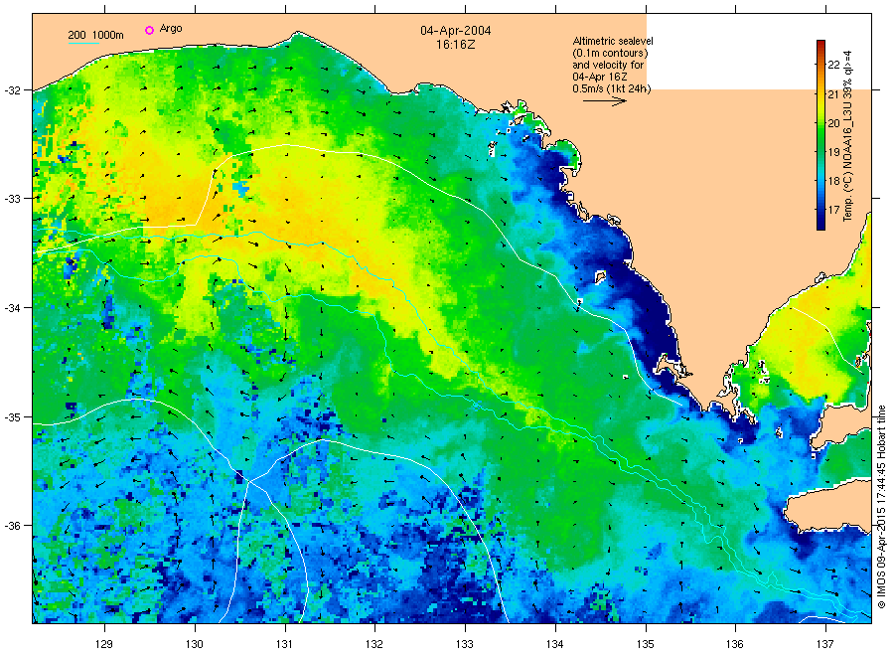
Task: Click the 19 degree colorbar label
Action: pyautogui.click(x=833, y=152)
